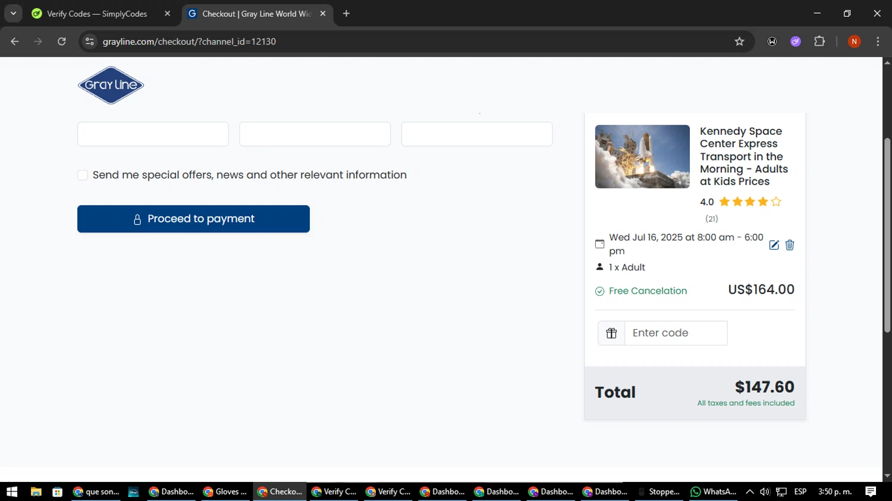Click the (21) reviews count

coord(711,219)
